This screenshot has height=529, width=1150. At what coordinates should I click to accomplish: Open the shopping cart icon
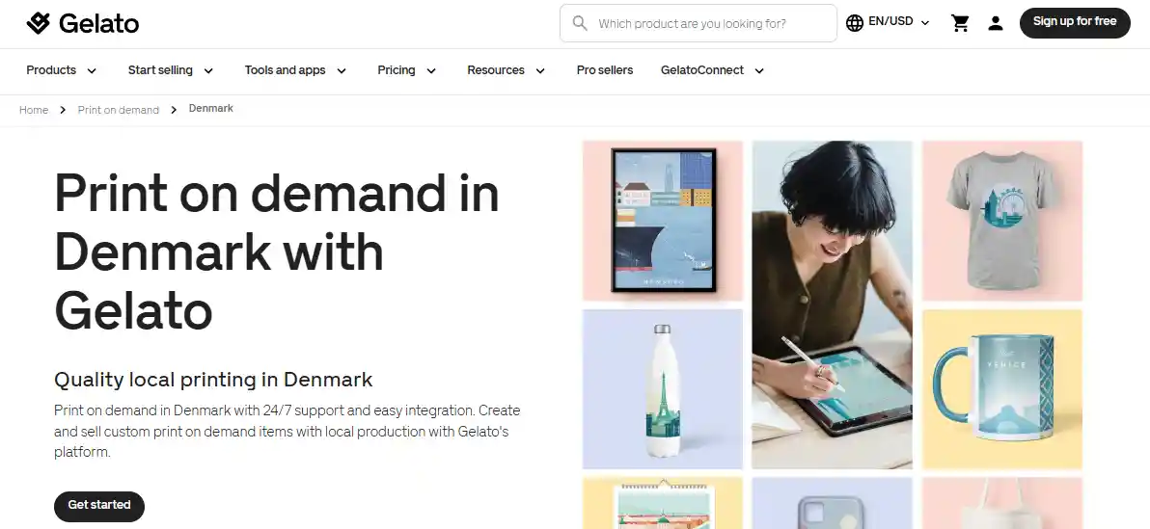[960, 23]
